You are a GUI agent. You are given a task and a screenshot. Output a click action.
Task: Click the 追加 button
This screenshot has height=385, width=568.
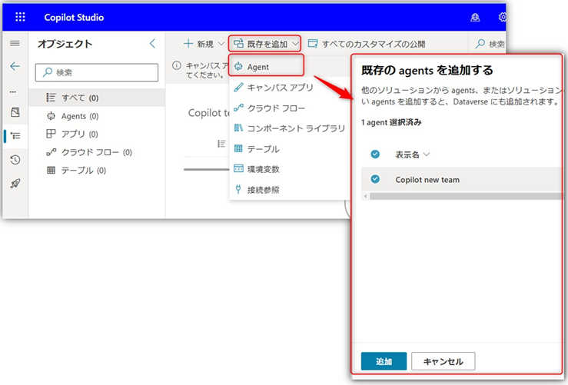[x=384, y=361]
